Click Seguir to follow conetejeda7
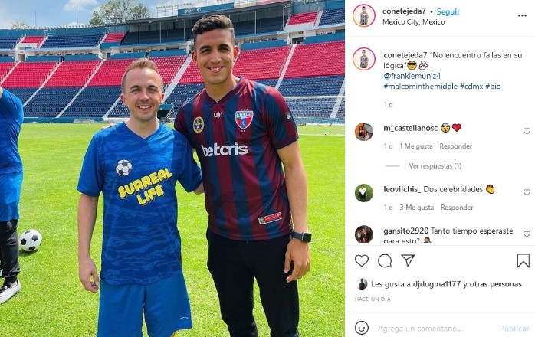Screen dimensions: 535x337 click(x=448, y=11)
